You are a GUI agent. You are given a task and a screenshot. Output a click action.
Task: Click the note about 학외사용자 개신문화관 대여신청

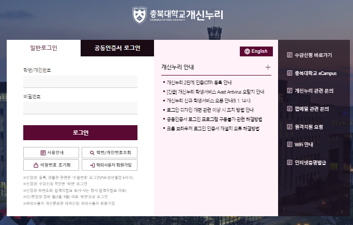[x=69, y=203]
